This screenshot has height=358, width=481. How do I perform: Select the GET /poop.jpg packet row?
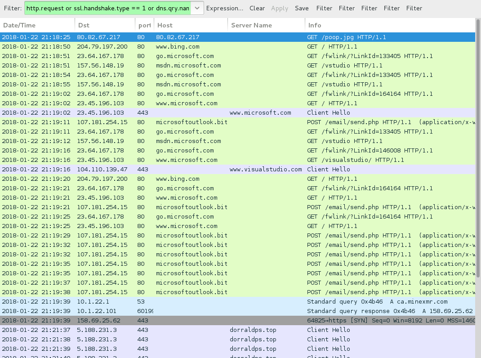237,37
